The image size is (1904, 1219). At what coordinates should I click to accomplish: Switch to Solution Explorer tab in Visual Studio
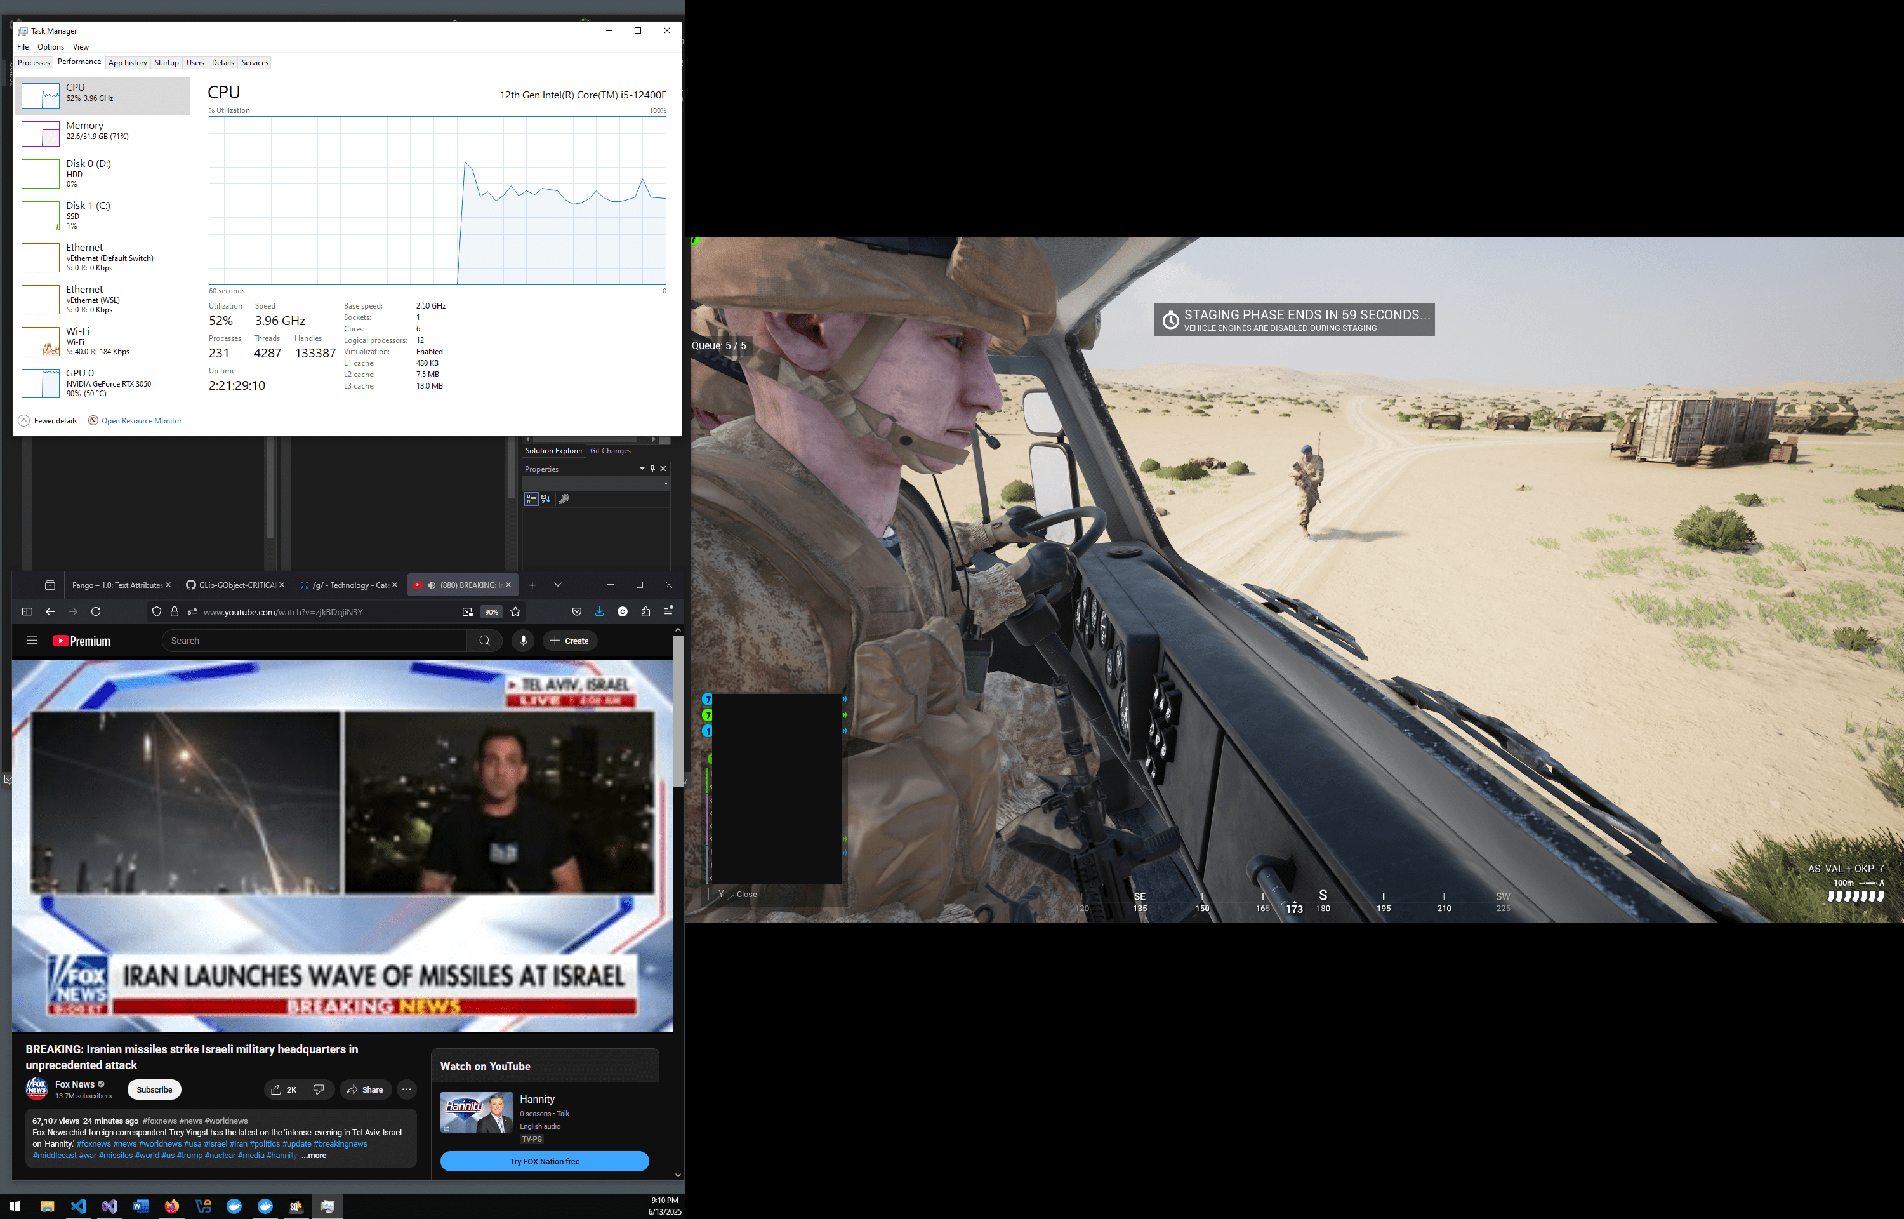pyautogui.click(x=553, y=450)
